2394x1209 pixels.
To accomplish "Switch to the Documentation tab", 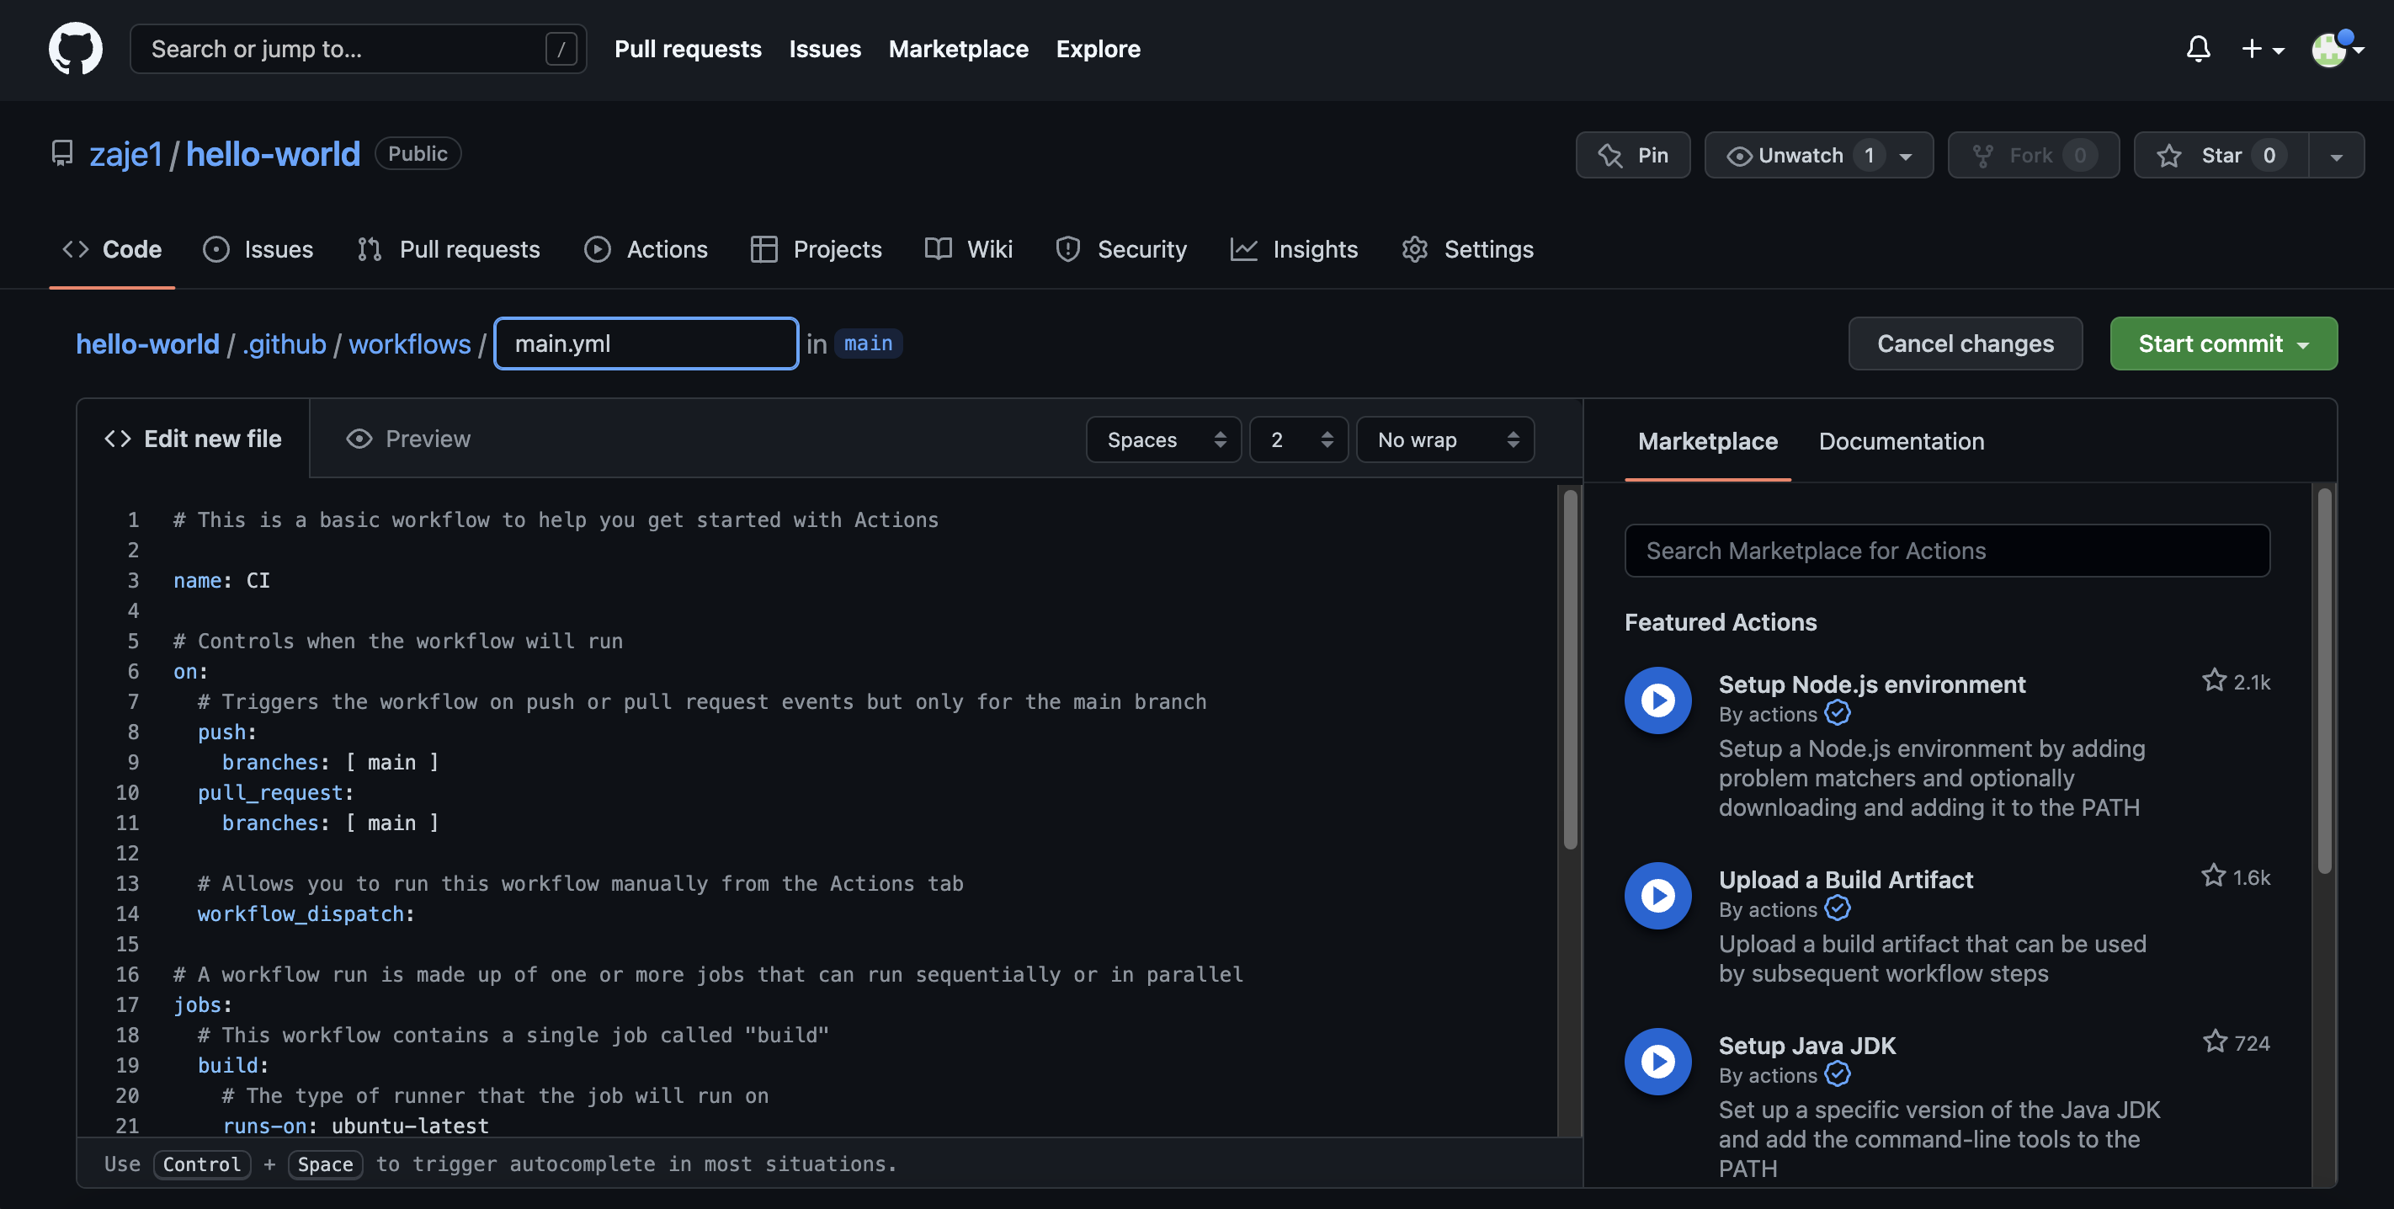I will pyautogui.click(x=1901, y=440).
